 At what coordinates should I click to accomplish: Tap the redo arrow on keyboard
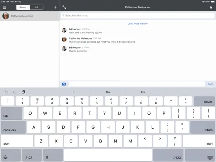click(x=15, y=92)
